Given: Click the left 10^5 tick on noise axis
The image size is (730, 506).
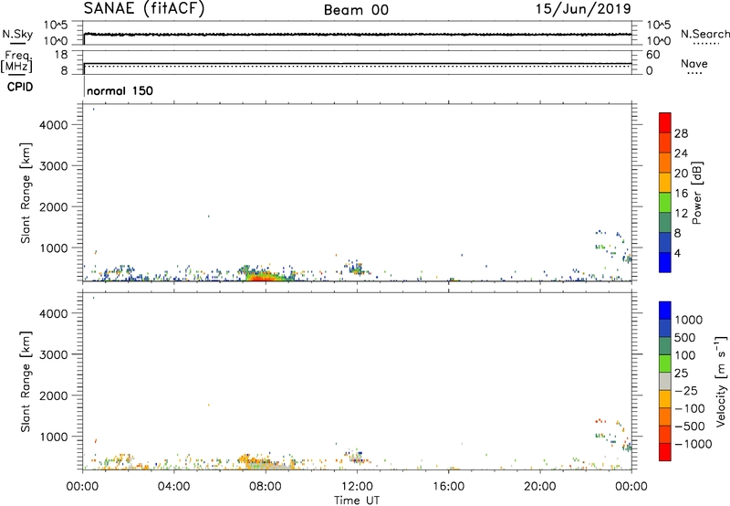Looking at the screenshot, I should pos(56,25).
